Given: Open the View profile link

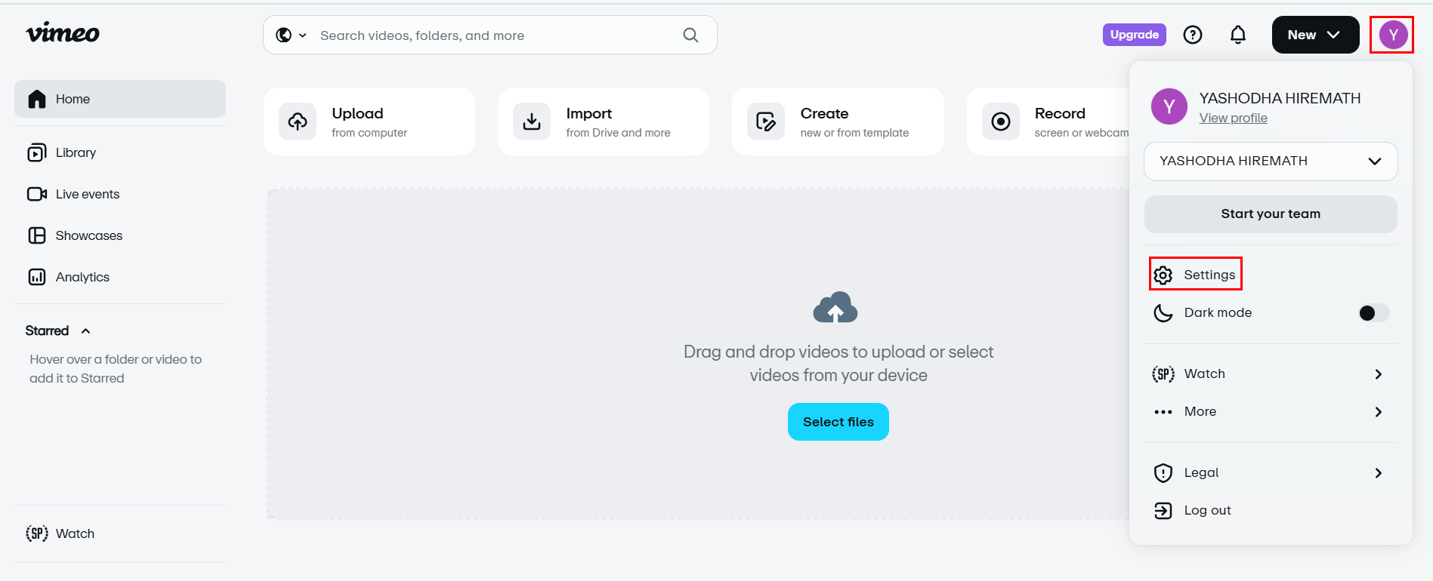Looking at the screenshot, I should (1233, 118).
